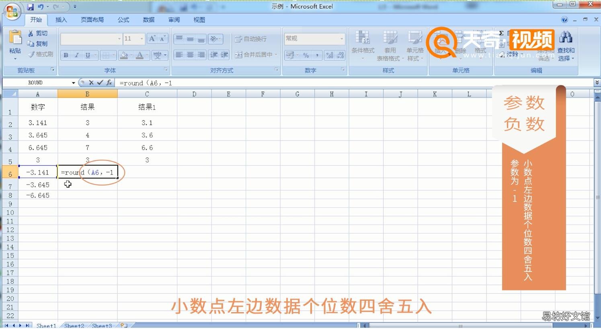Open the number format 常规 dropdown

point(342,39)
